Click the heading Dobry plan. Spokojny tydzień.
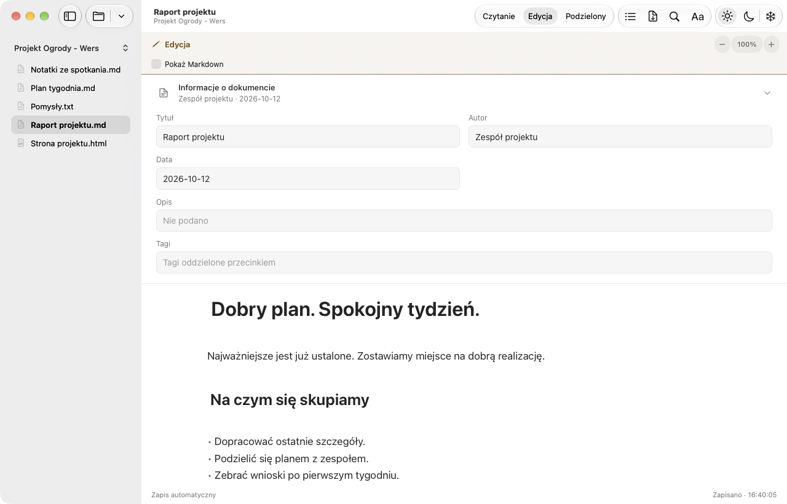This screenshot has width=787, height=504. (x=345, y=310)
